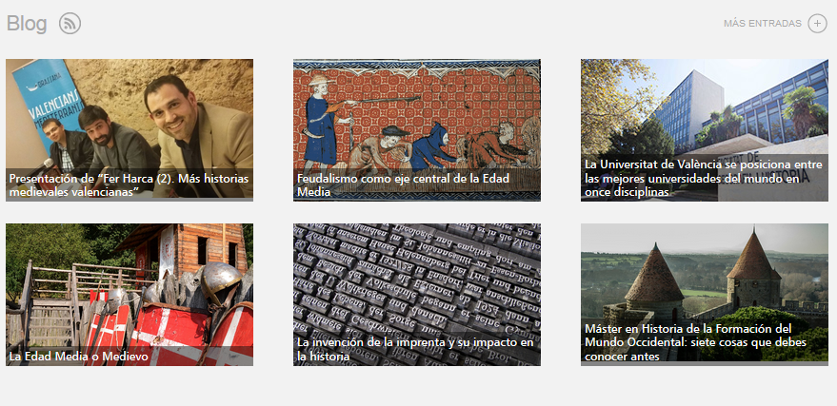This screenshot has height=406, width=837.
Task: Open the blog RSS feed icon
Action: click(70, 24)
